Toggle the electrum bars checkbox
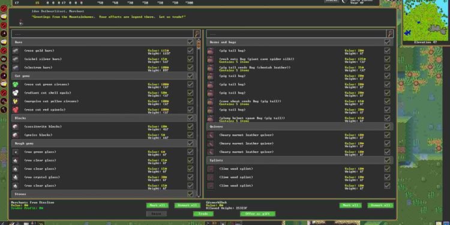This screenshot has width=450, height=225. tap(190, 67)
